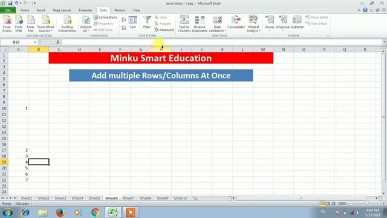Sort Z to A descending

tap(123, 27)
